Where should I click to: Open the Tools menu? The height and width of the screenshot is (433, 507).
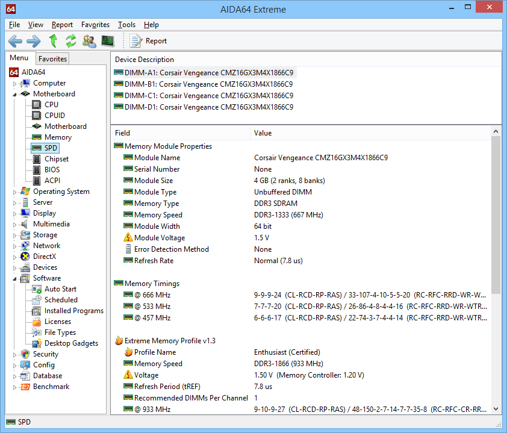click(x=126, y=25)
